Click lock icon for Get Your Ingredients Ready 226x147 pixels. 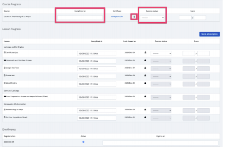[x=145, y=117]
